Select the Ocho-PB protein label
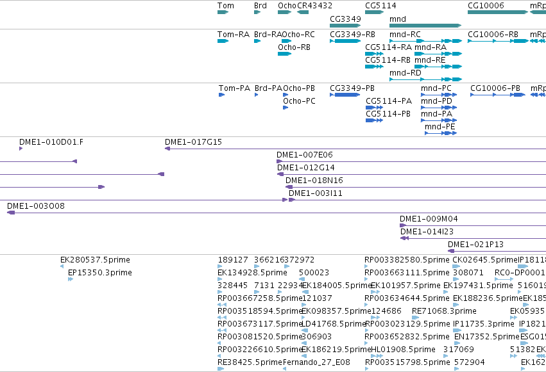Image resolution: width=546 pixels, height=372 pixels. [x=299, y=88]
